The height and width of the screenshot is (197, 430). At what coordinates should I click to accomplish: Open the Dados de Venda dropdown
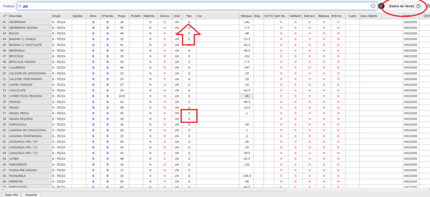pos(404,6)
